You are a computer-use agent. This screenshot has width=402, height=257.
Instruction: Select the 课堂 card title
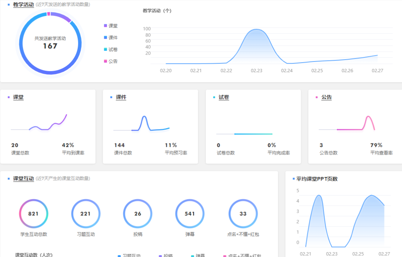18,97
